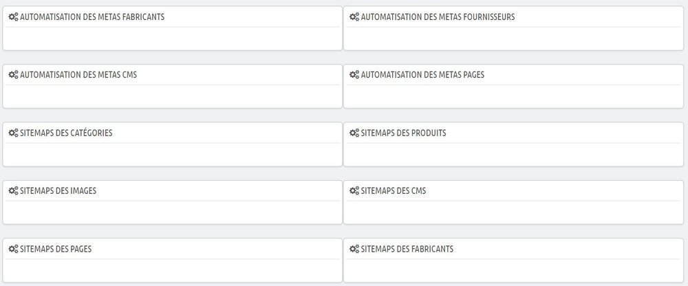Click gears icon beside Automatisation des metas fournisseurs
The height and width of the screenshot is (286, 688).
coord(354,17)
